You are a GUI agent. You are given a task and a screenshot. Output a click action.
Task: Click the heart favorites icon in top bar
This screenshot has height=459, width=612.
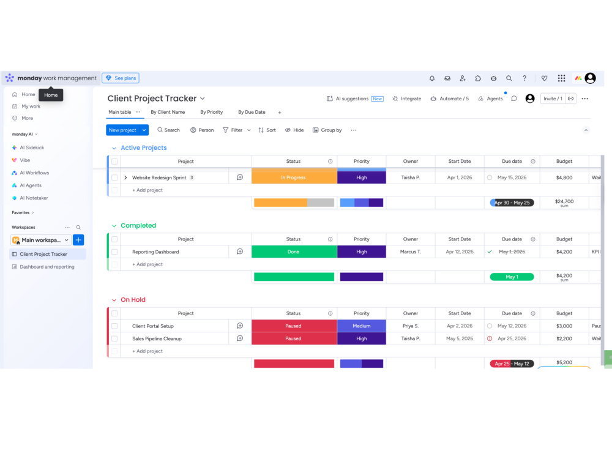pyautogui.click(x=544, y=78)
